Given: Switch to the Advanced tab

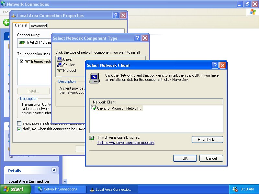Looking at the screenshot, I should pyautogui.click(x=38, y=26).
